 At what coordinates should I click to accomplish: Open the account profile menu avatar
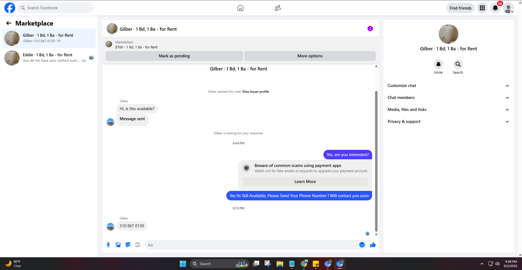pos(508,8)
